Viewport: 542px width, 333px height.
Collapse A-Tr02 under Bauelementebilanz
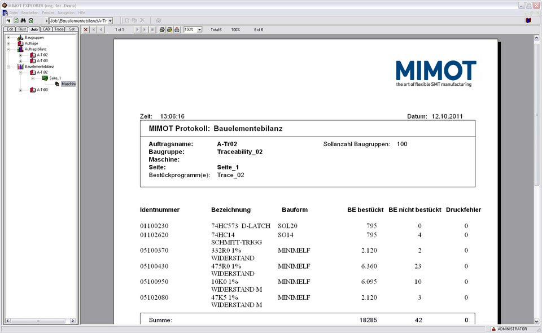pos(20,73)
